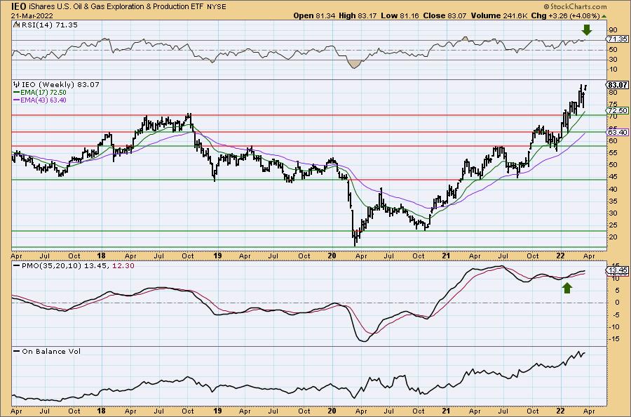Click the green line swatch for EMA(17)
Image resolution: width=631 pixels, height=417 pixels.
pyautogui.click(x=17, y=93)
